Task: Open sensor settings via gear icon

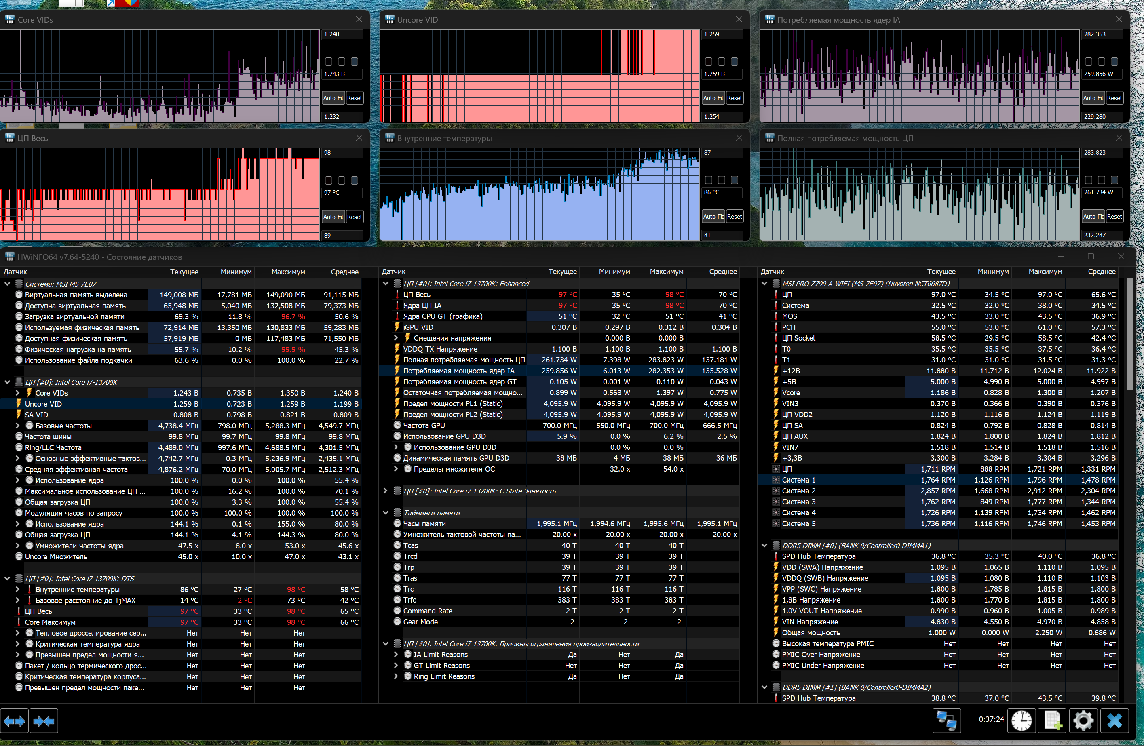Action: pos(1083,721)
